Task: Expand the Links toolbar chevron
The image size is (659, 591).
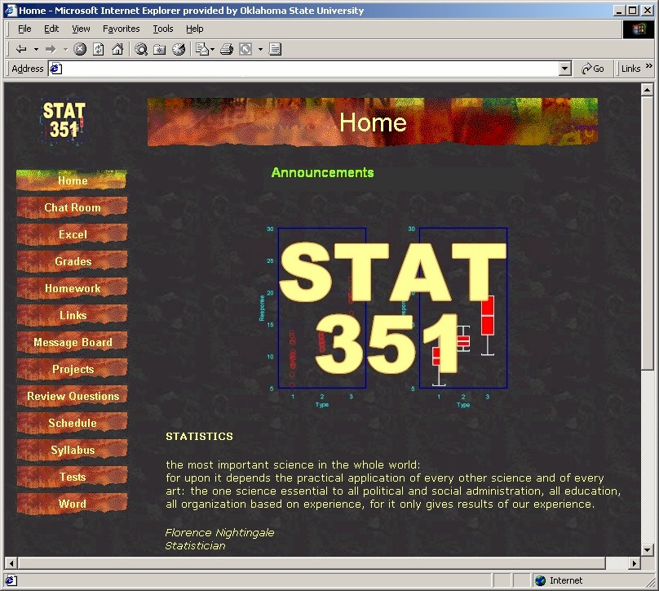Action: pyautogui.click(x=649, y=67)
